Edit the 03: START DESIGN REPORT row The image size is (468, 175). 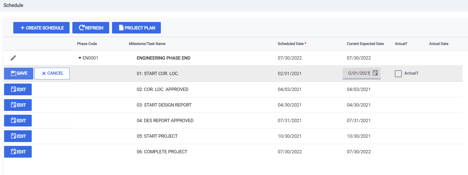click(18, 105)
